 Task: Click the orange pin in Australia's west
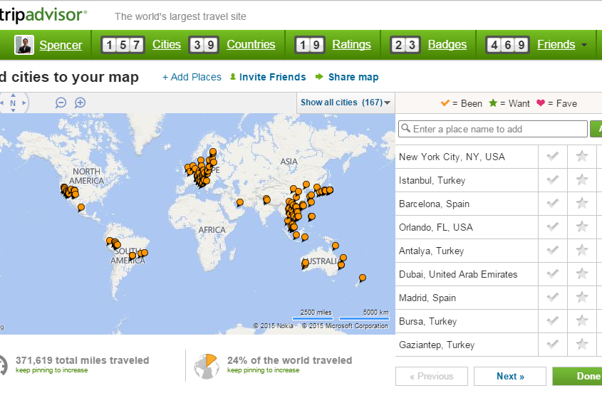[305, 263]
